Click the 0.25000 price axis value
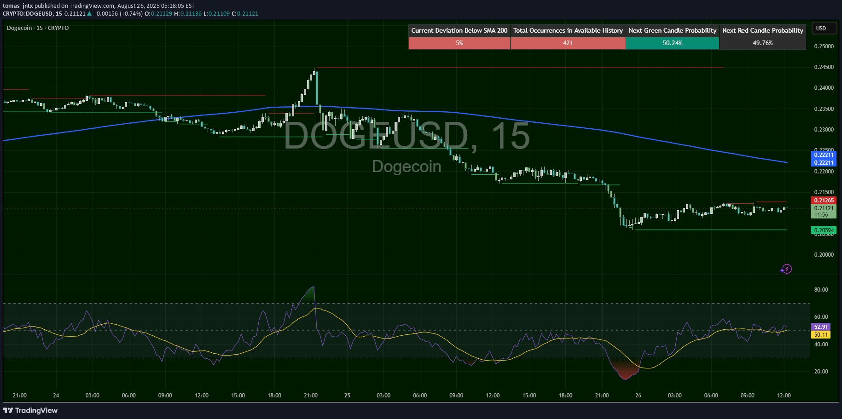The height and width of the screenshot is (419, 842). point(824,46)
